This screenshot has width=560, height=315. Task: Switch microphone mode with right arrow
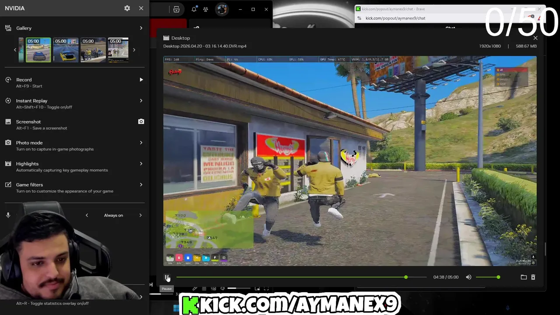[140, 215]
